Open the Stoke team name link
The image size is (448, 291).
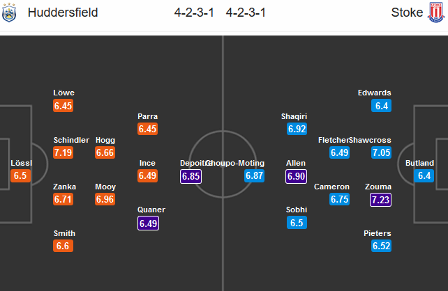406,13
